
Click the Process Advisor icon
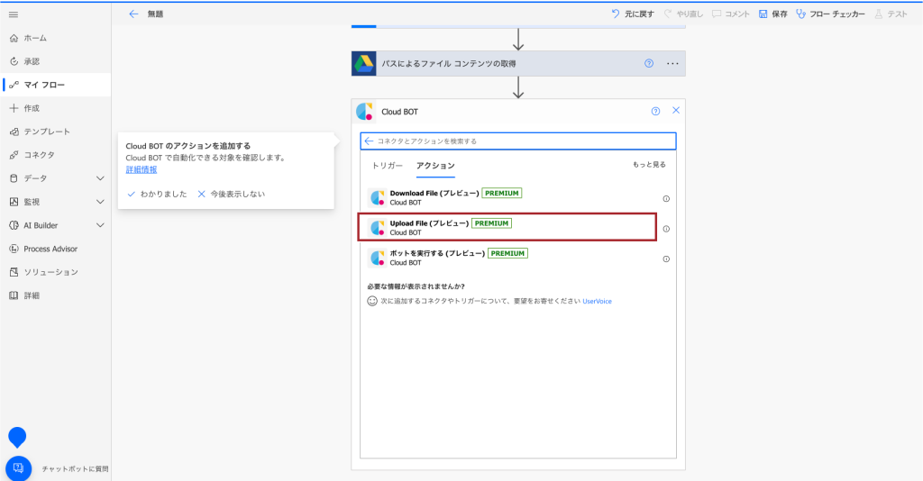14,249
